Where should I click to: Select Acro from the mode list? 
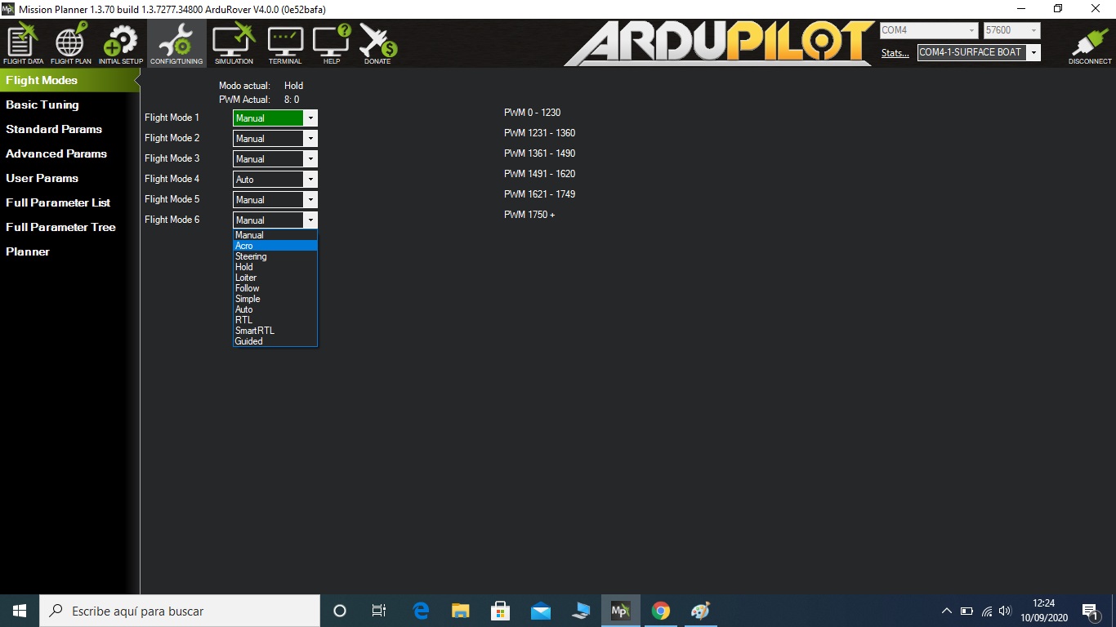244,246
